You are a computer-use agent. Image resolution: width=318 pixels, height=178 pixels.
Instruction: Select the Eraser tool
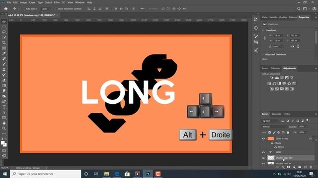(4, 80)
